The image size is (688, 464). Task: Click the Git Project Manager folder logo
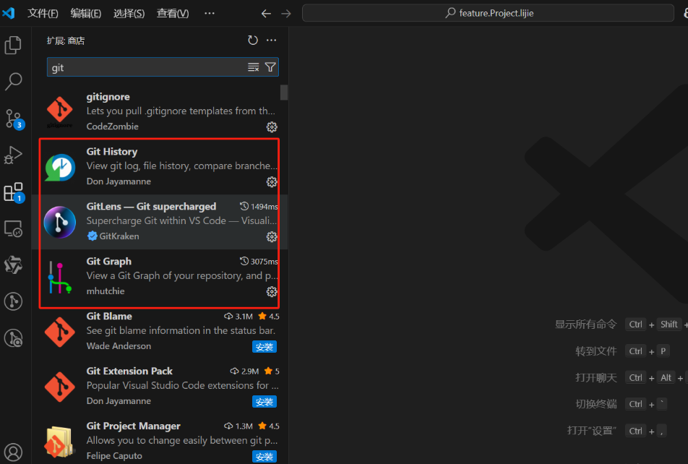[59, 441]
